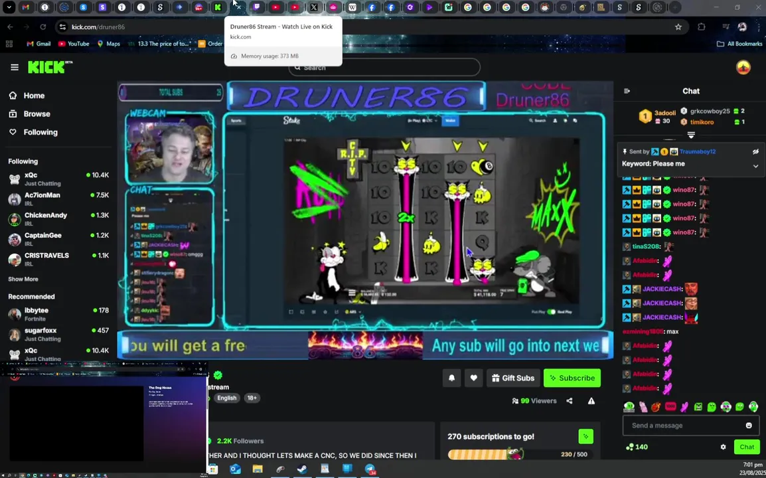Click the KICK logo

50,67
